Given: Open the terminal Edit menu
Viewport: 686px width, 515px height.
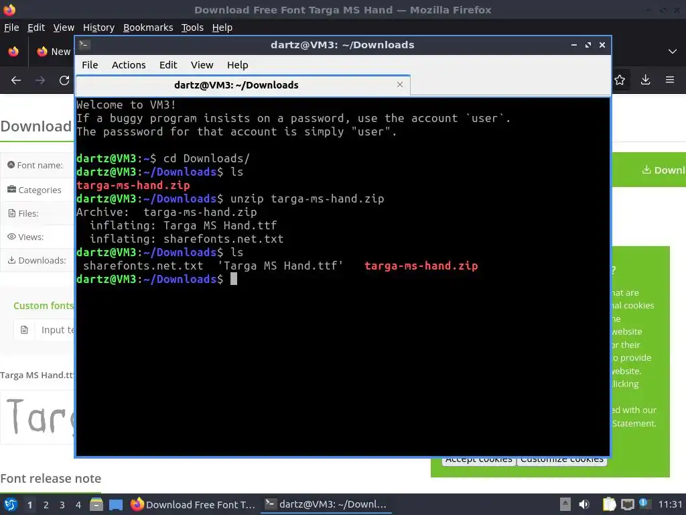Looking at the screenshot, I should click(168, 65).
